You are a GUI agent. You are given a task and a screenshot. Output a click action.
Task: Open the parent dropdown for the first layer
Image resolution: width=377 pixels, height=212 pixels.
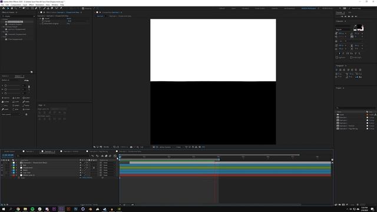click(108, 163)
